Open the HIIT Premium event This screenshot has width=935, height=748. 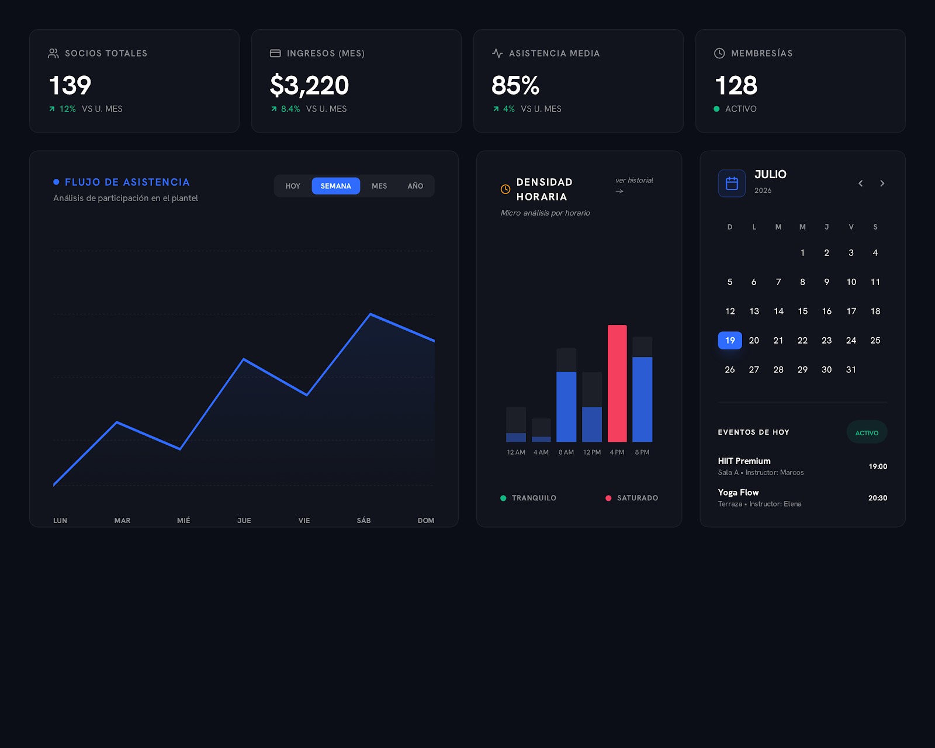pyautogui.click(x=802, y=466)
